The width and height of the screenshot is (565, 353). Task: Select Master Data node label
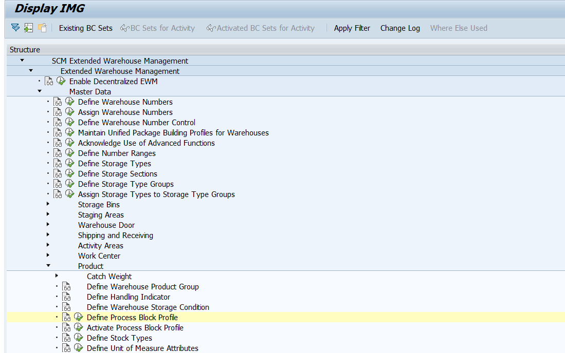pyautogui.click(x=90, y=92)
